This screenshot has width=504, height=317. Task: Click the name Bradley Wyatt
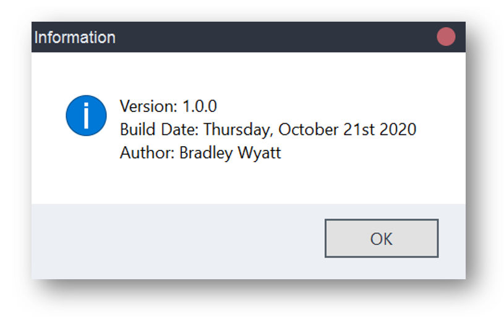point(230,153)
